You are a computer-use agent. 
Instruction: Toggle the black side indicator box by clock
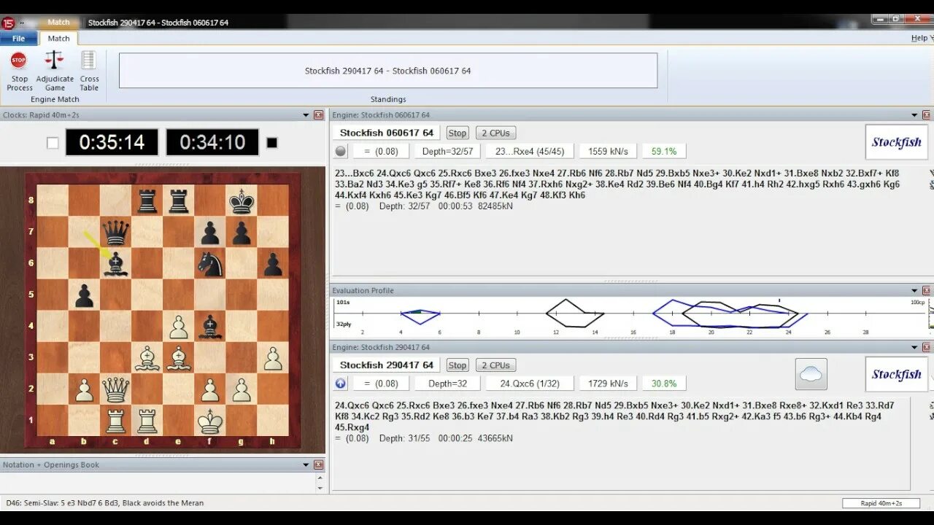(271, 143)
